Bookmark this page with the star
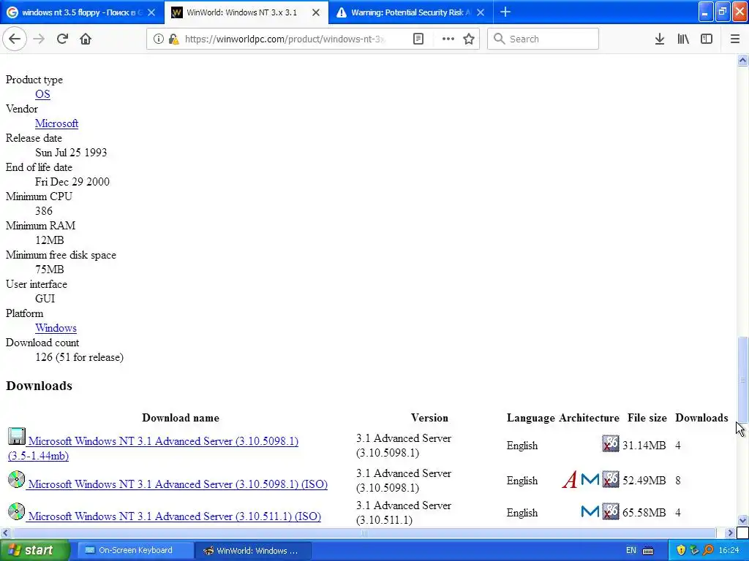This screenshot has width=749, height=561. tap(469, 39)
